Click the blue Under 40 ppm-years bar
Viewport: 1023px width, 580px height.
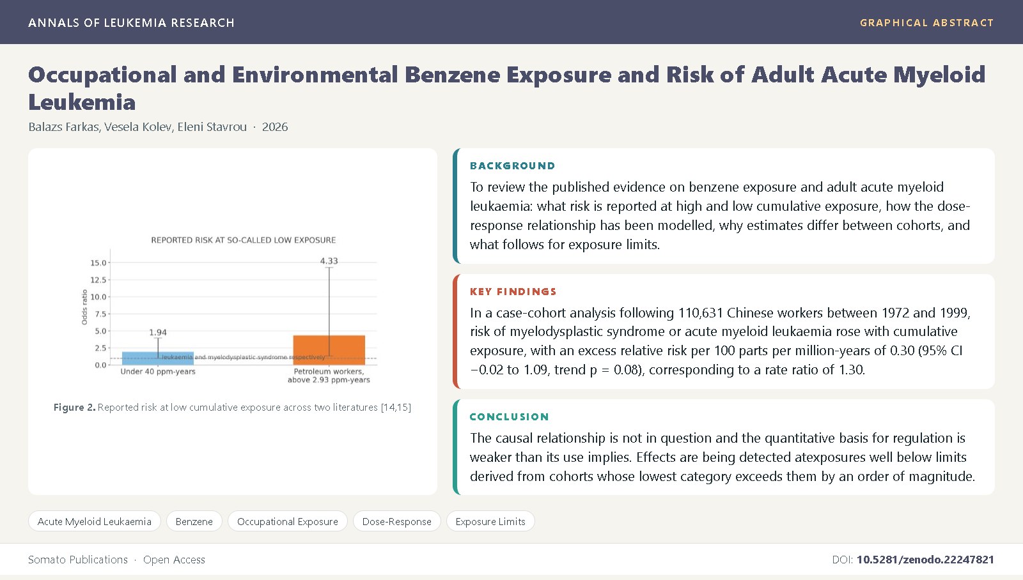tap(158, 358)
